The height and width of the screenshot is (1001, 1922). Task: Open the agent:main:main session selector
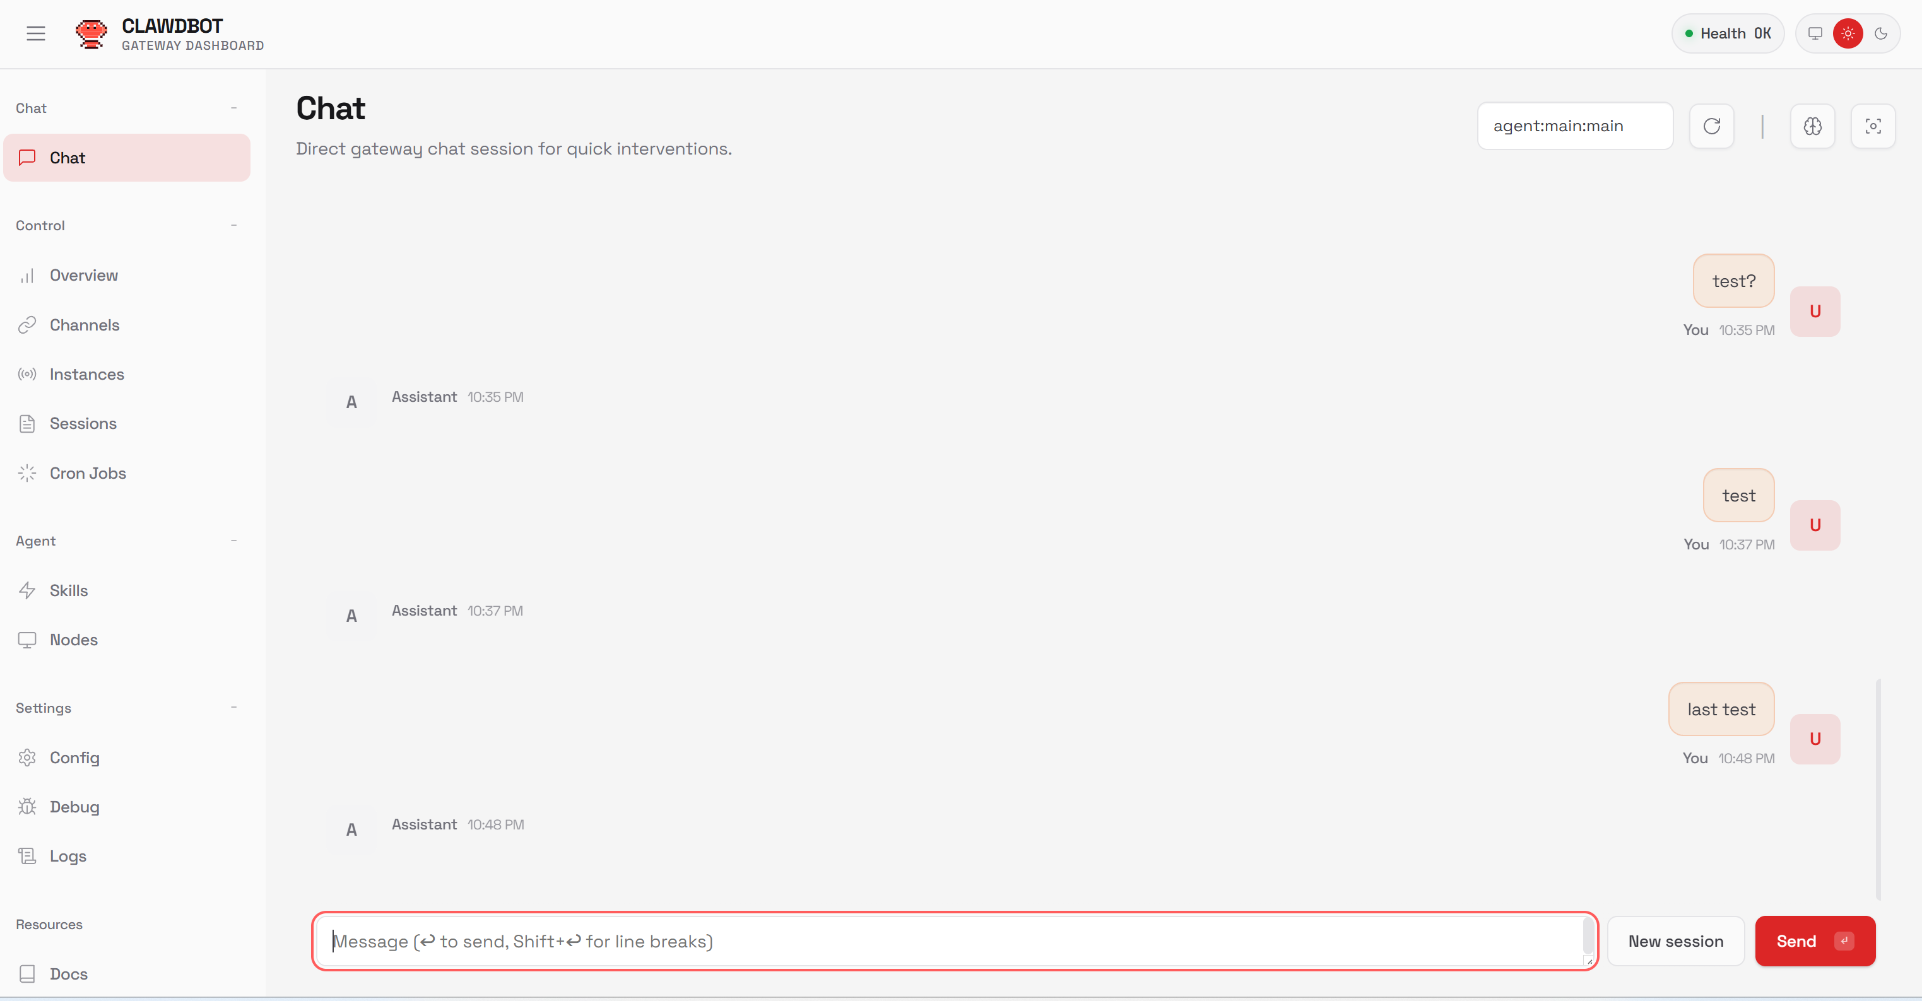pyautogui.click(x=1574, y=126)
